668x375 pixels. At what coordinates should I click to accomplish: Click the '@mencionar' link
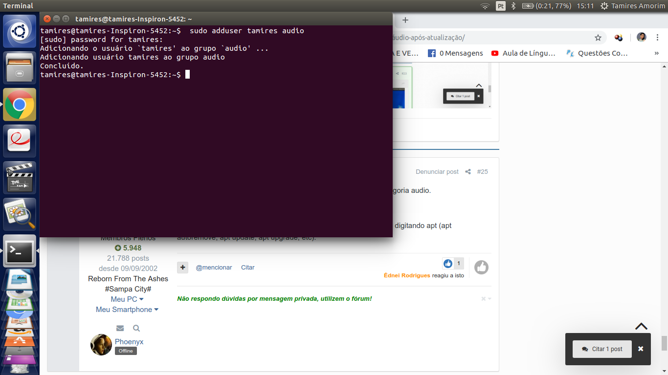coord(214,268)
